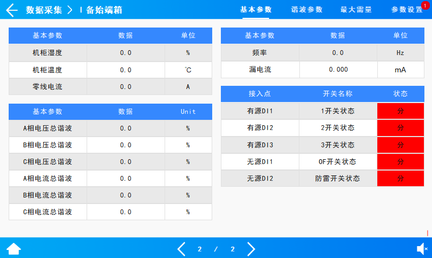Click the 机柜温度 row label
Image resolution: width=432 pixels, height=258 pixels.
48,70
